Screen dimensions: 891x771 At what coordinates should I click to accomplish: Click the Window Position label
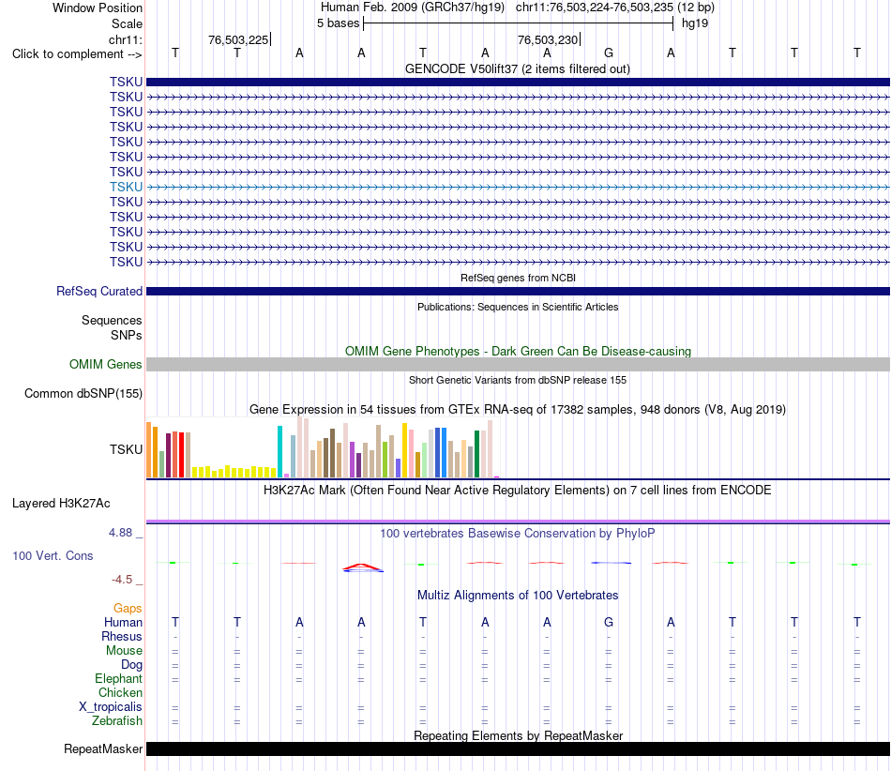click(x=98, y=8)
